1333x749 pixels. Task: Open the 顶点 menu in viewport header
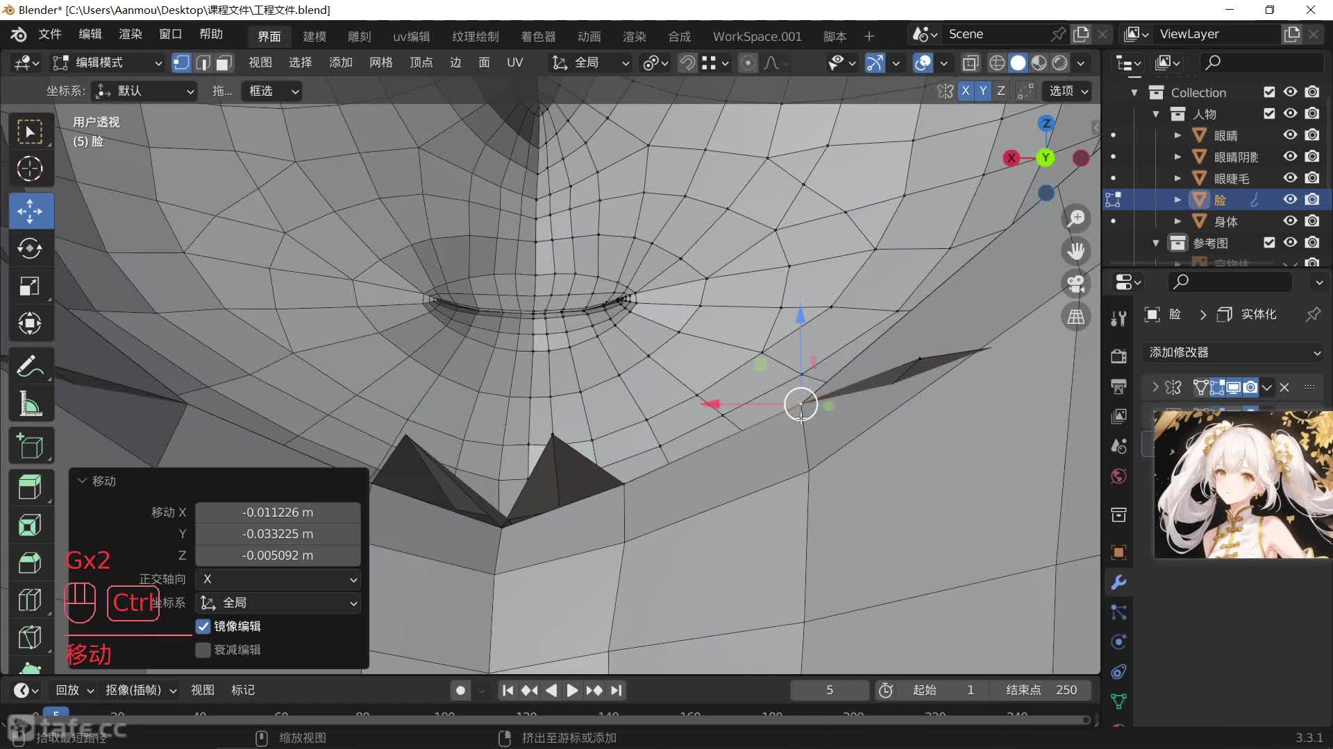[x=421, y=63]
